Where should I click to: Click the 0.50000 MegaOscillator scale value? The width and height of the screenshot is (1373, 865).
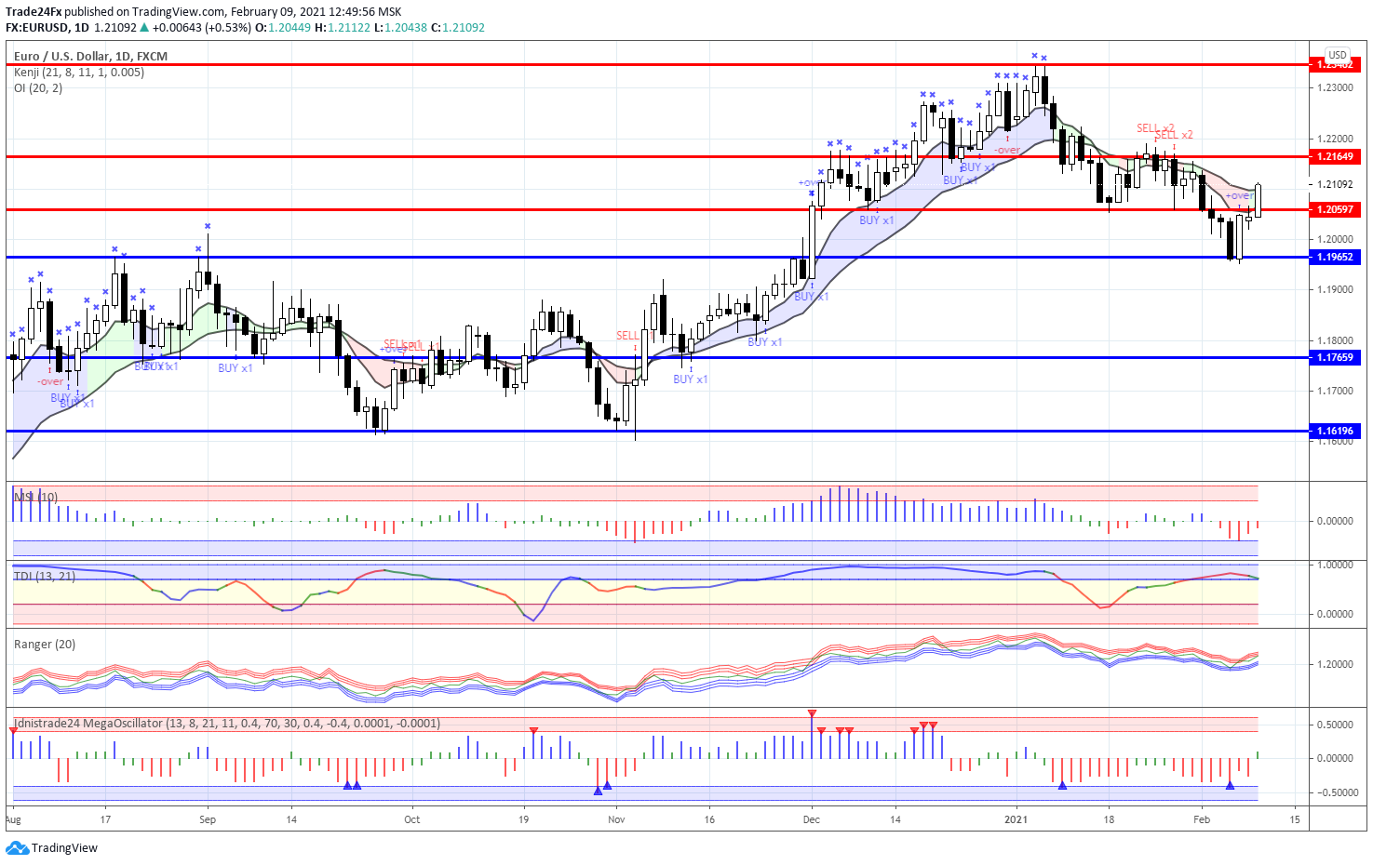[1335, 725]
